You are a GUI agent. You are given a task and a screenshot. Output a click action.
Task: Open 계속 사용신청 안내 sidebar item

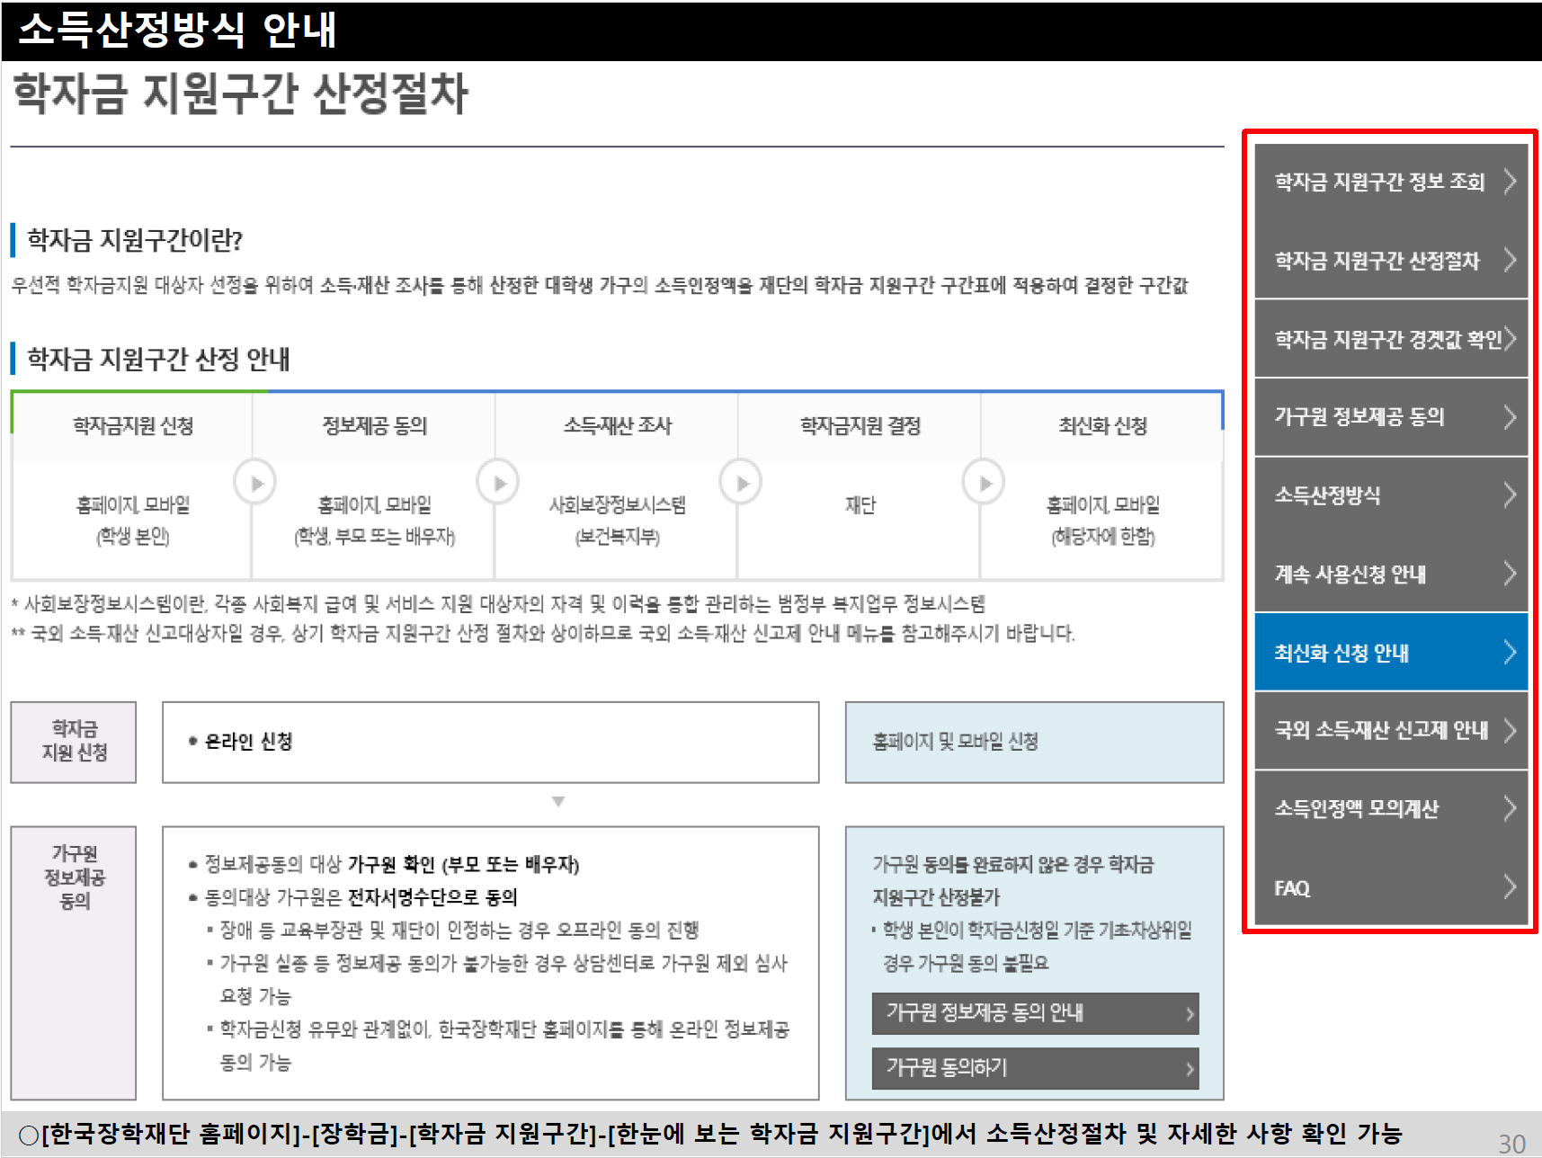1391,574
